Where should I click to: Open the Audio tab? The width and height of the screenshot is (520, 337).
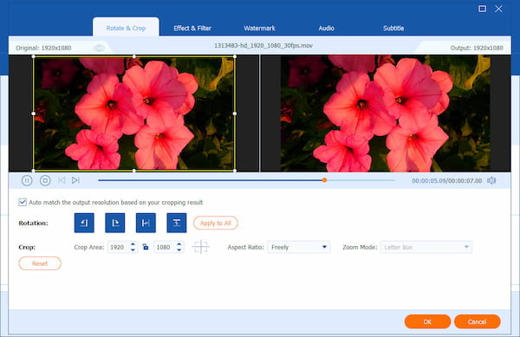pyautogui.click(x=327, y=29)
